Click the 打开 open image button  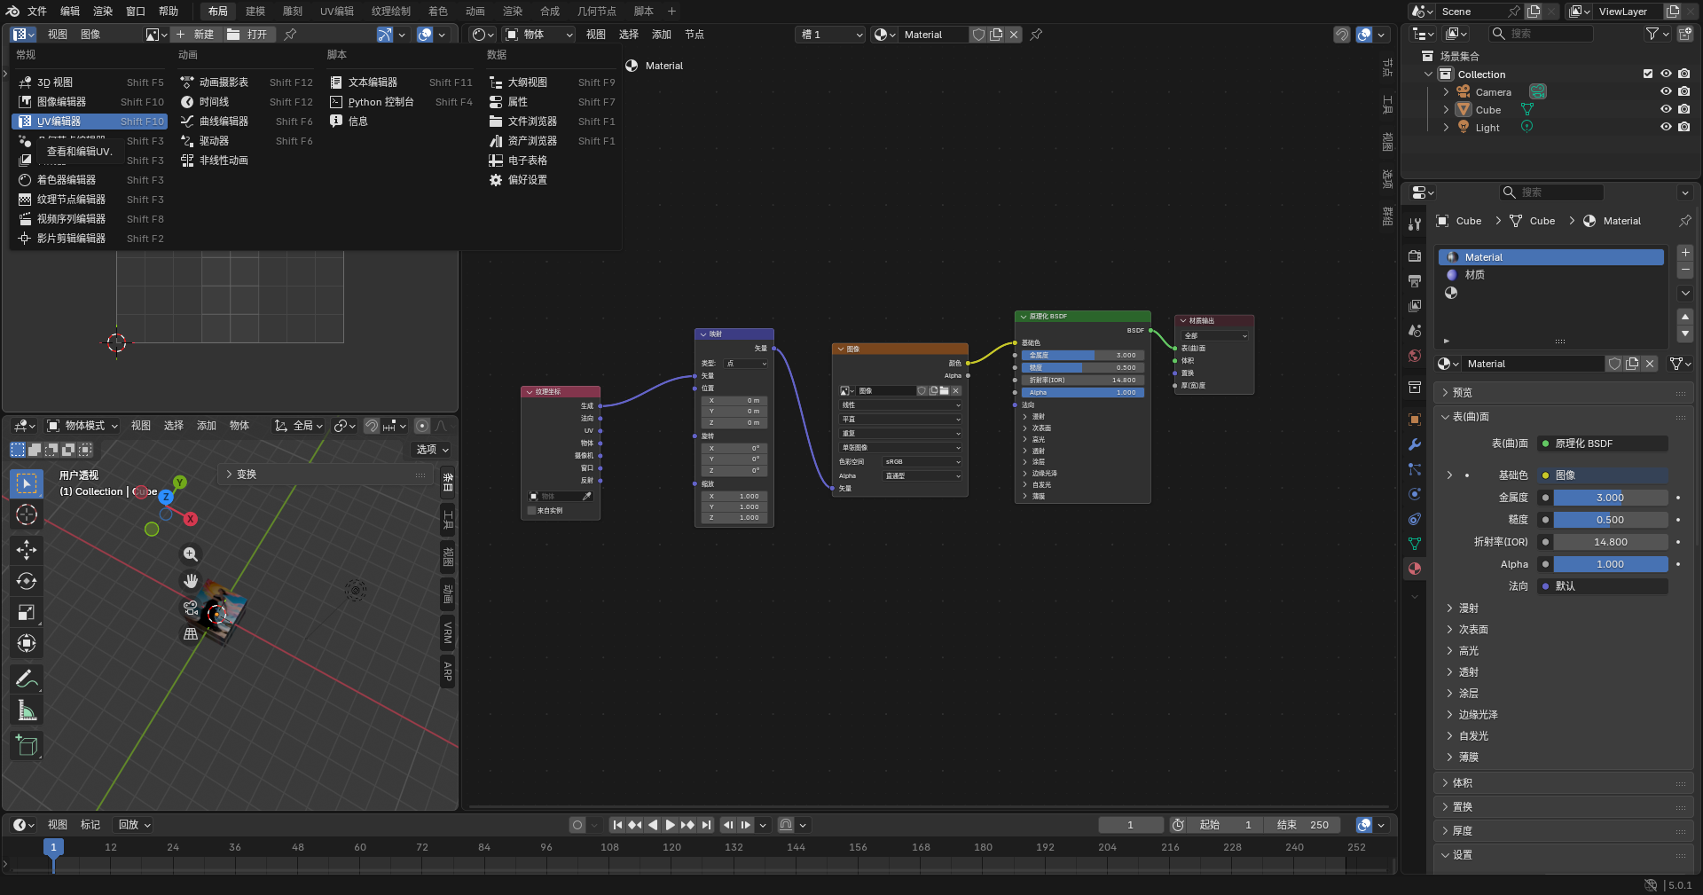247,35
